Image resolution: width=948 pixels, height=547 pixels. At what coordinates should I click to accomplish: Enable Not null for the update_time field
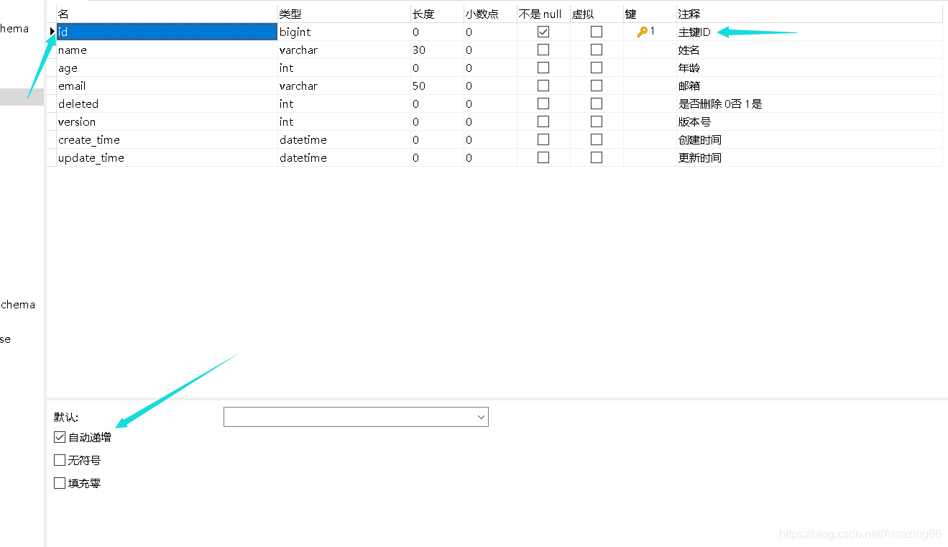(x=543, y=157)
